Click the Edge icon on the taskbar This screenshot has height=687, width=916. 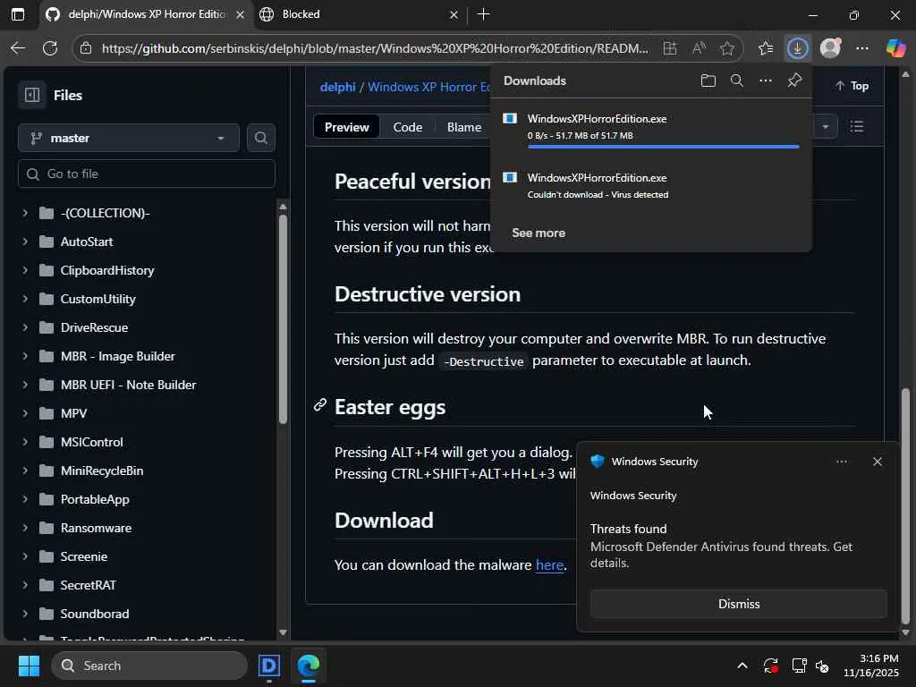click(308, 666)
